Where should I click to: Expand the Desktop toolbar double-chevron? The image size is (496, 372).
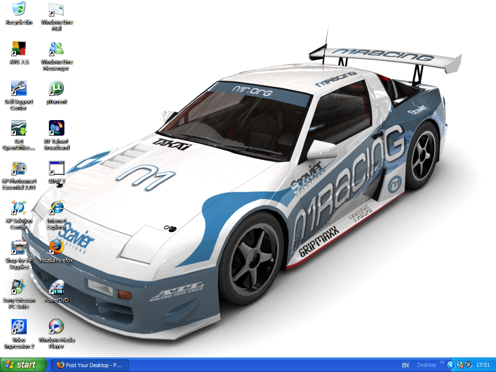tap(442, 362)
